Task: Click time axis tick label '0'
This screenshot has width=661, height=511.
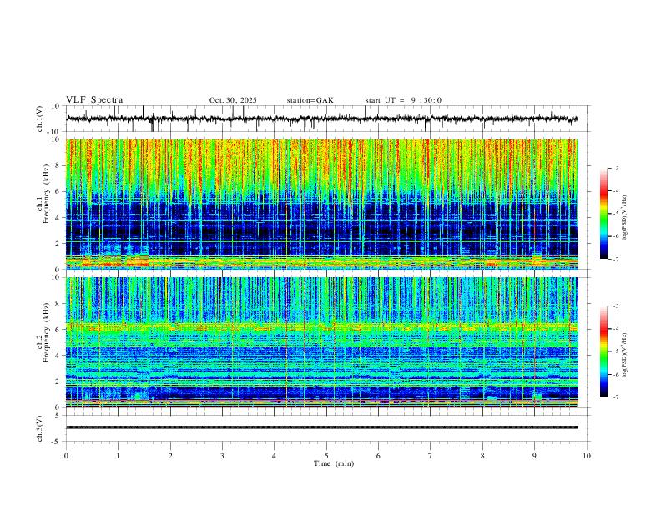Action: pyautogui.click(x=66, y=456)
